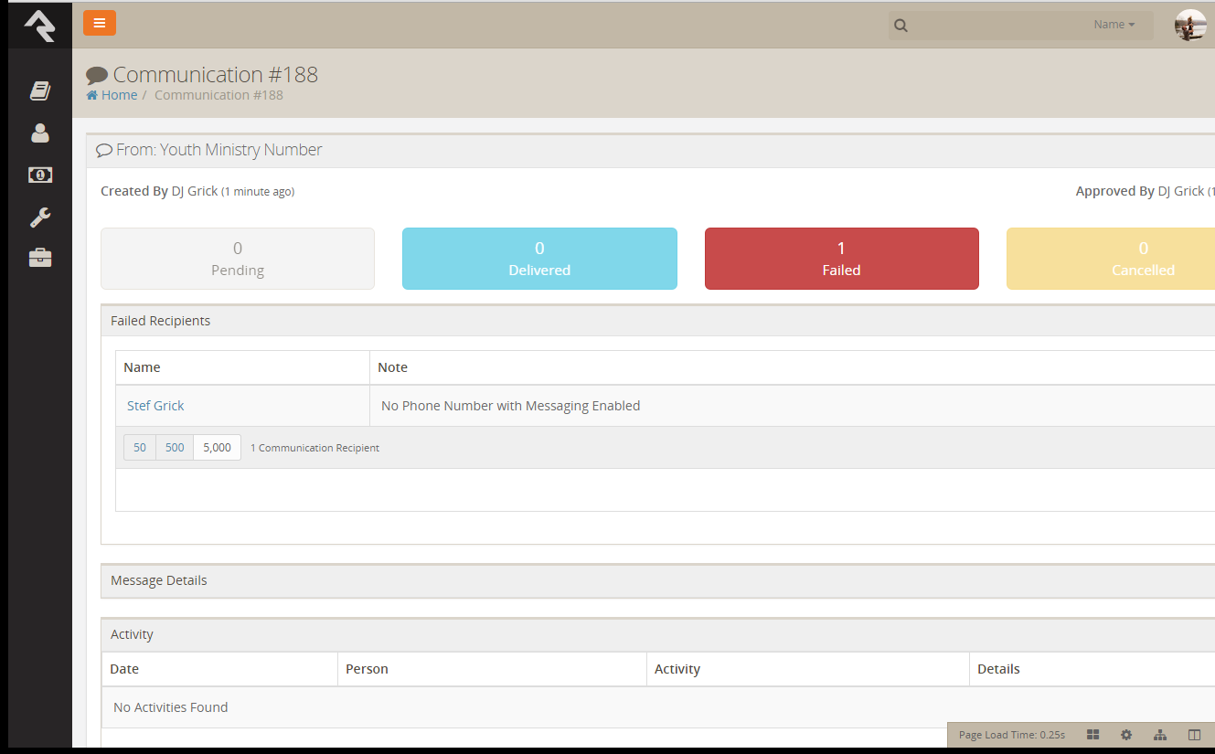
Task: Open the Name search type dropdown
Action: (1114, 25)
